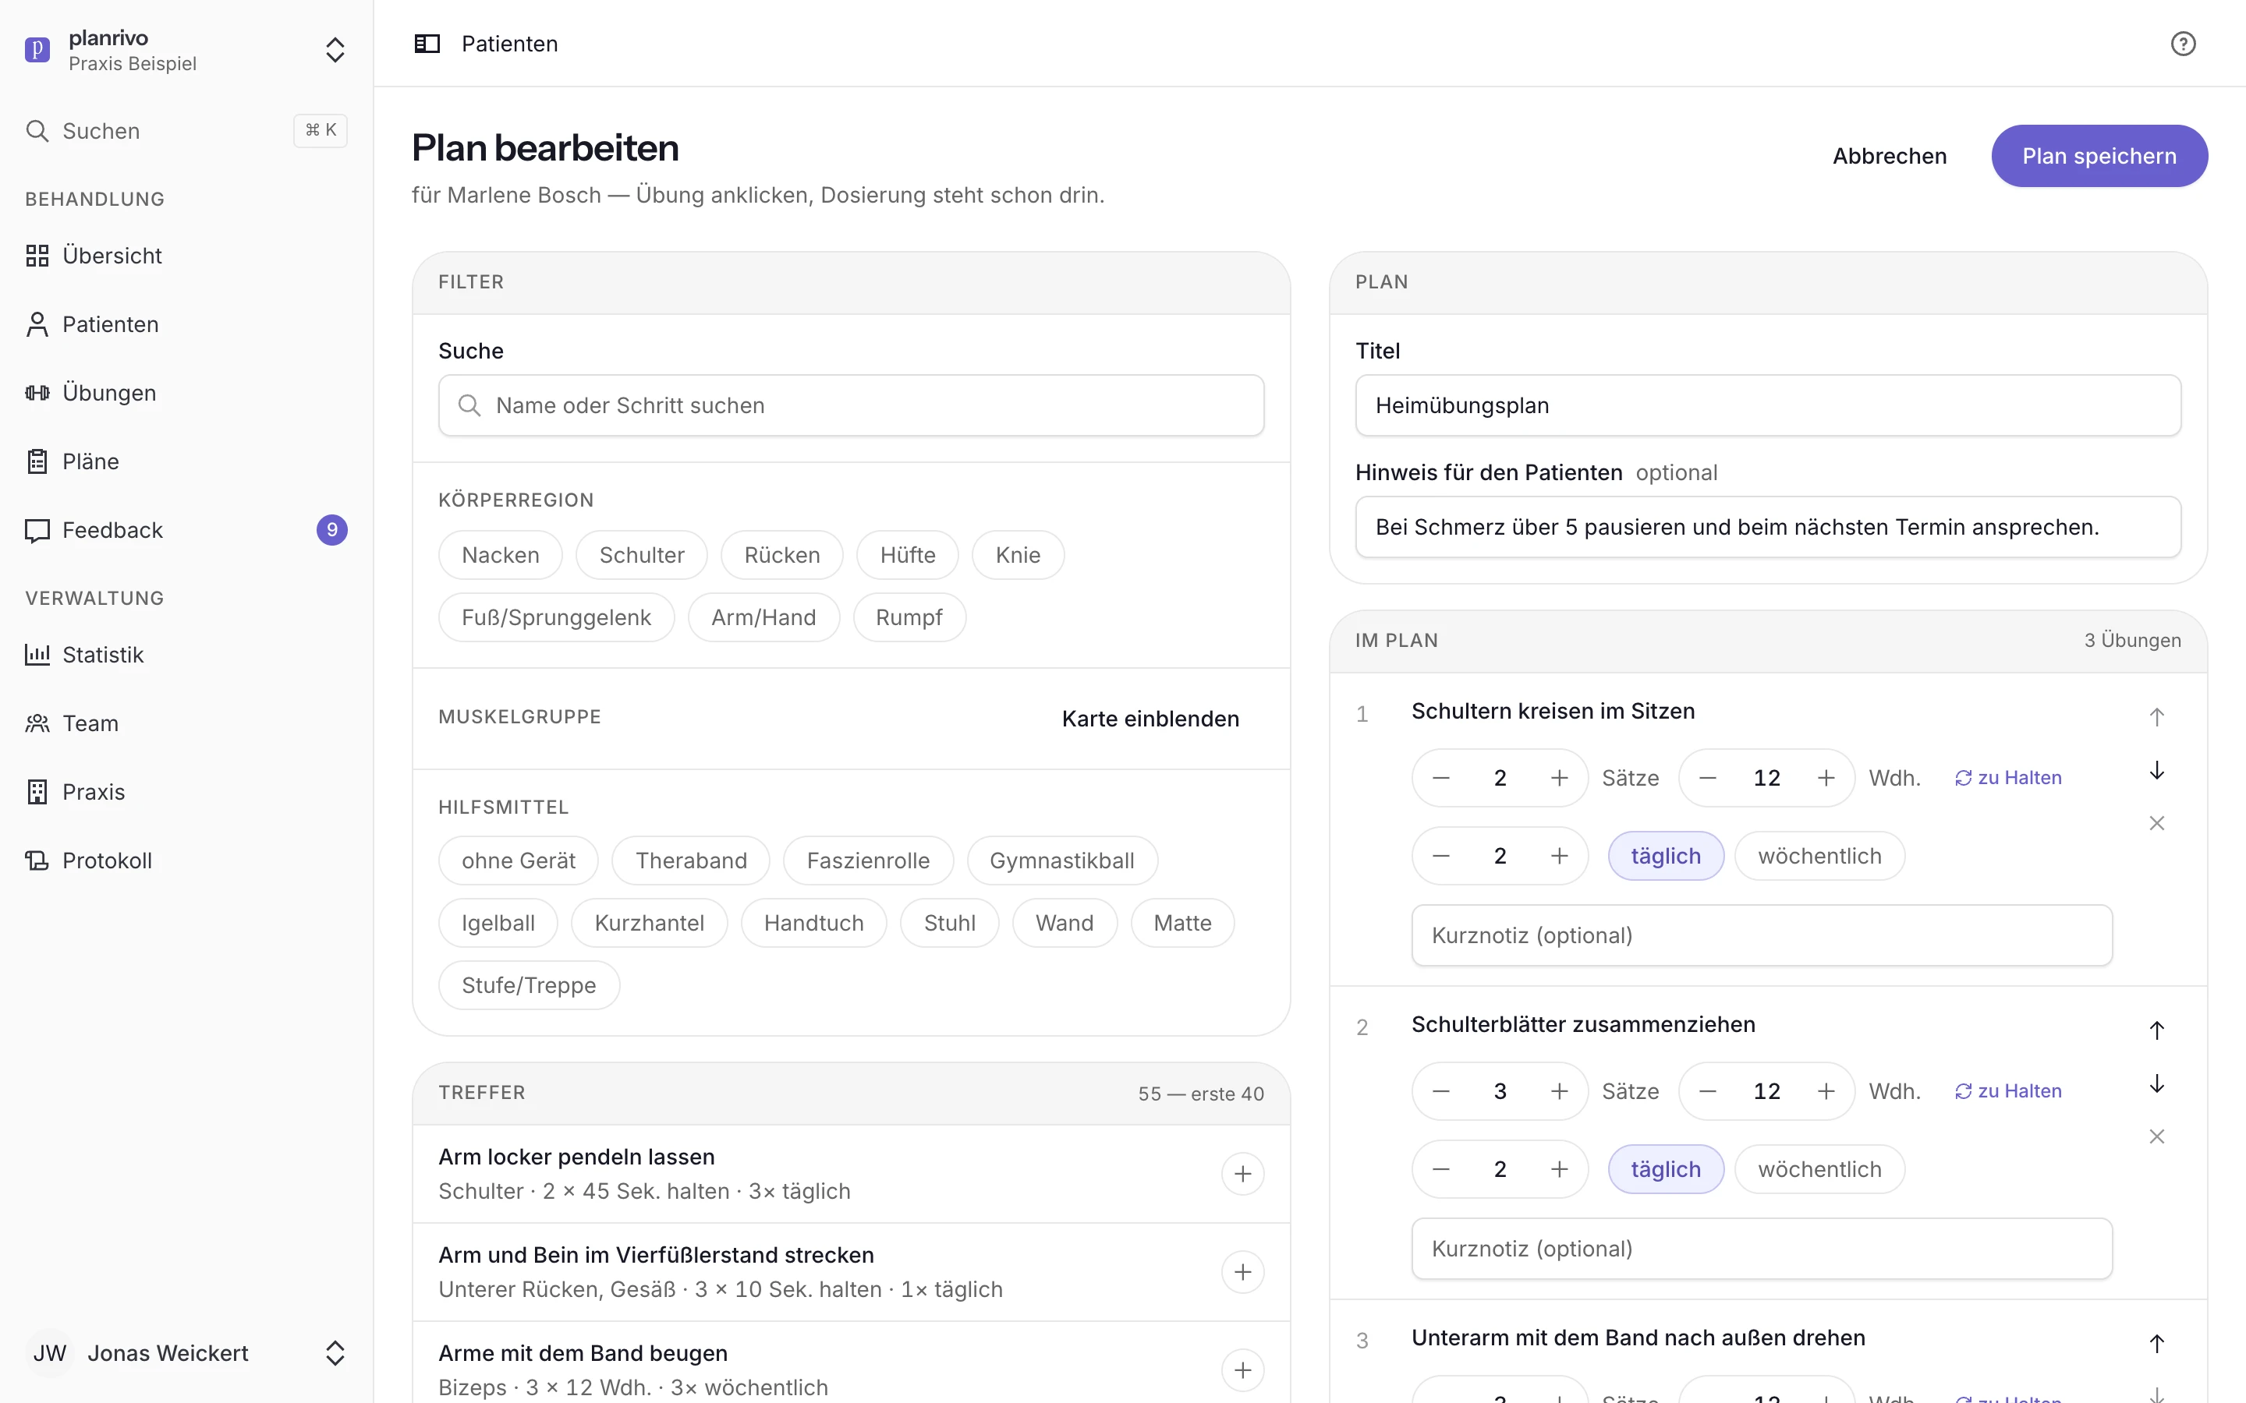This screenshot has width=2246, height=1403.
Task: Add Arme mit dem Band beugen
Action: 1243,1370
